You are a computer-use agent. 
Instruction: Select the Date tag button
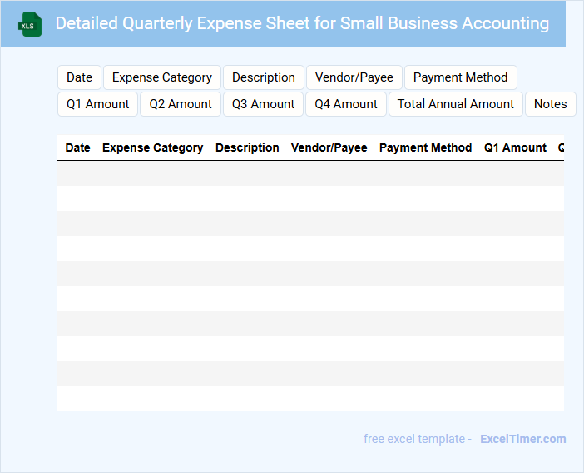79,77
